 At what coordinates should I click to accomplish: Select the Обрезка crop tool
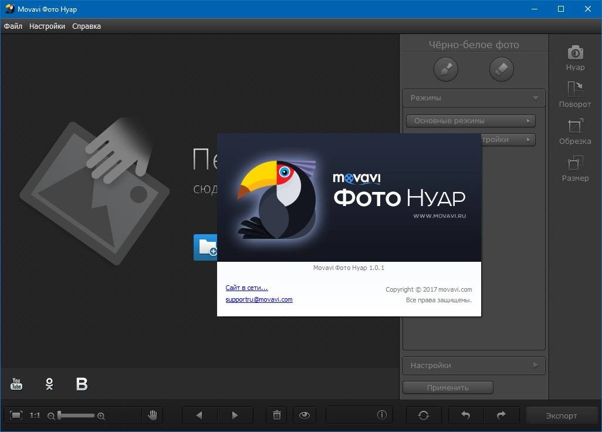(x=575, y=131)
